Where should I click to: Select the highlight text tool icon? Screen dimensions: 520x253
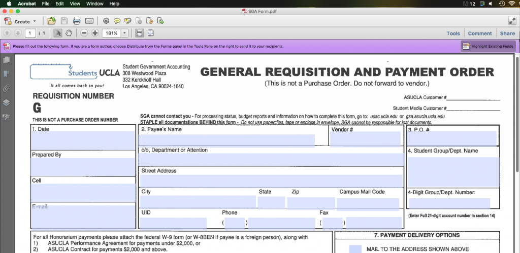click(127, 21)
